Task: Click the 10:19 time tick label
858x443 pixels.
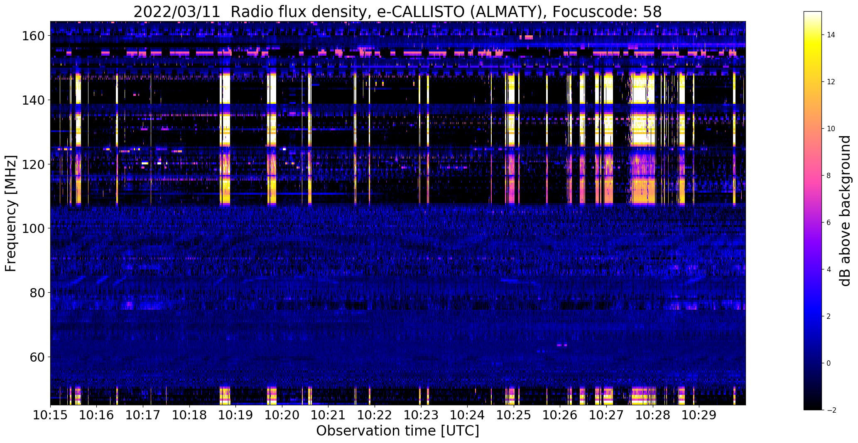Action: click(235, 415)
